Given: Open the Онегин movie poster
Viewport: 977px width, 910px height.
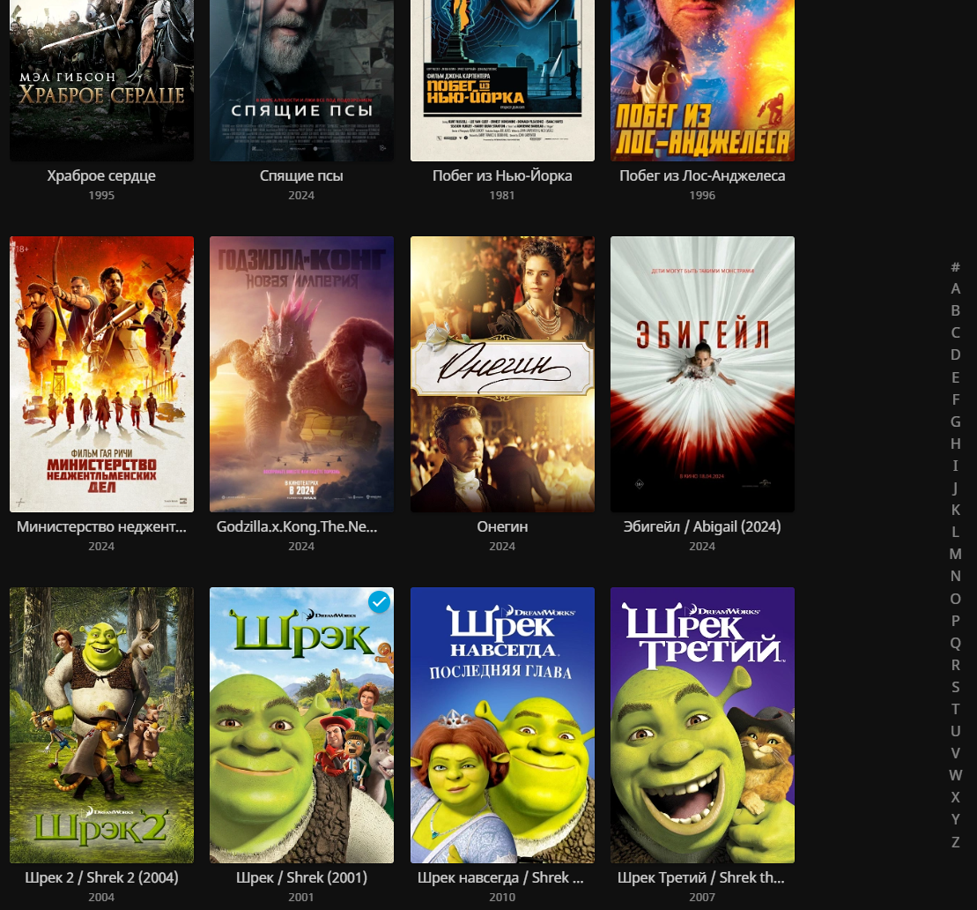Looking at the screenshot, I should (502, 374).
